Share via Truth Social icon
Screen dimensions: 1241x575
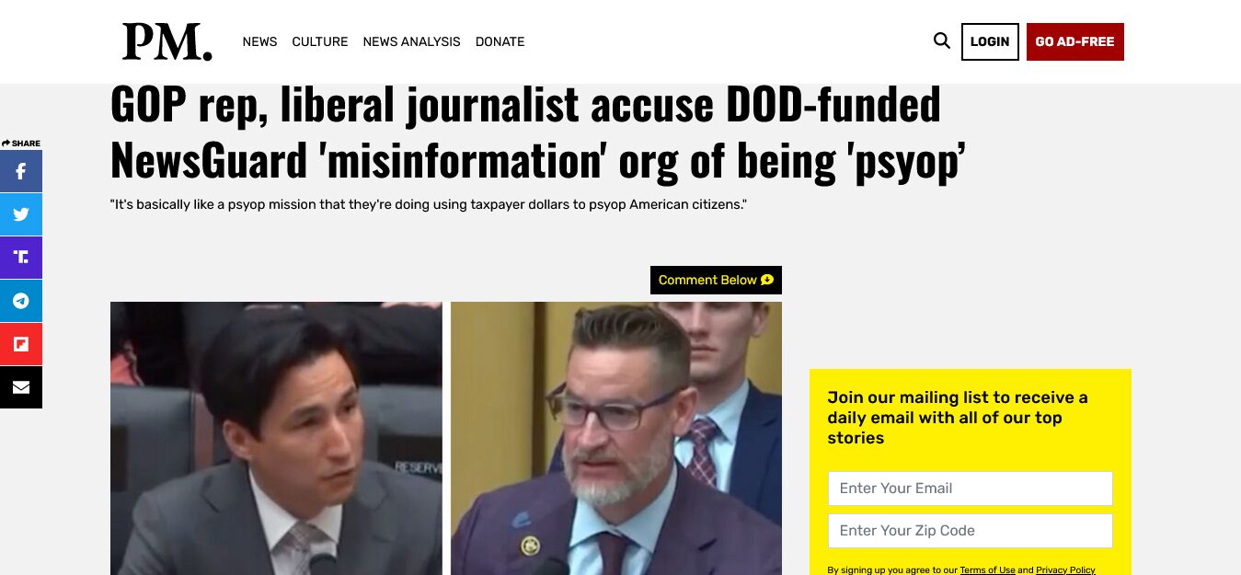(20, 258)
